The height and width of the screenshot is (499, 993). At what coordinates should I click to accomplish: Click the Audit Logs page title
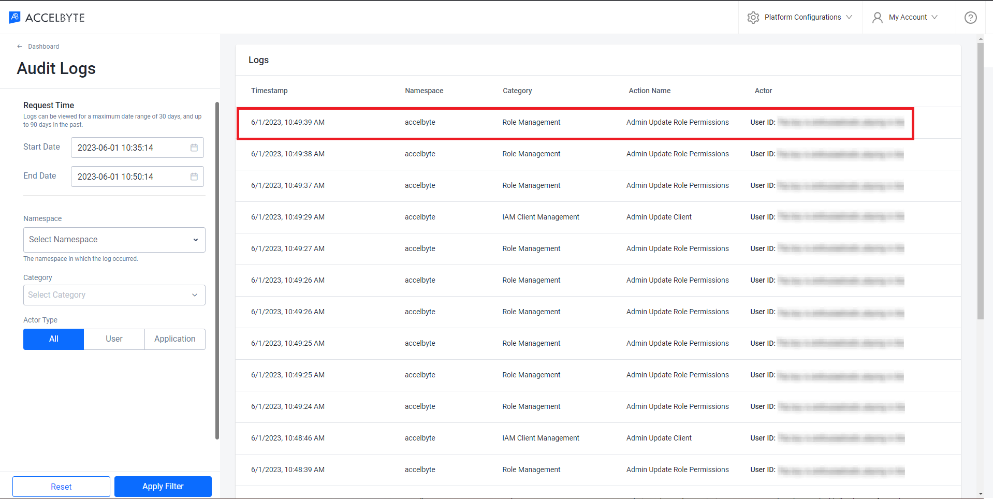56,68
